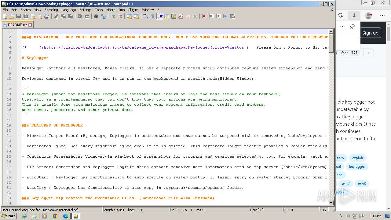Click the editor scrollbar up arrow
The image size is (391, 220).
click(x=331, y=31)
